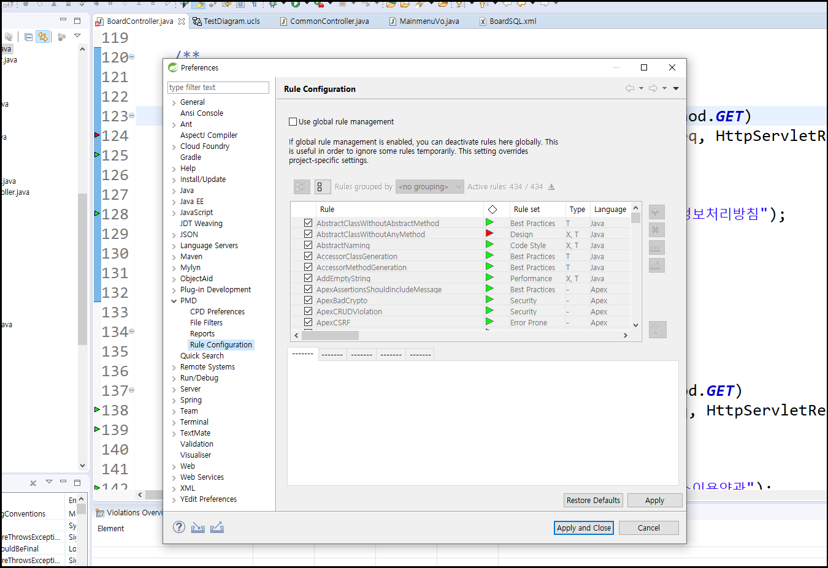This screenshot has width=828, height=568.
Task: Click the rule table horizontal scrollbar thumb
Action: 330,335
